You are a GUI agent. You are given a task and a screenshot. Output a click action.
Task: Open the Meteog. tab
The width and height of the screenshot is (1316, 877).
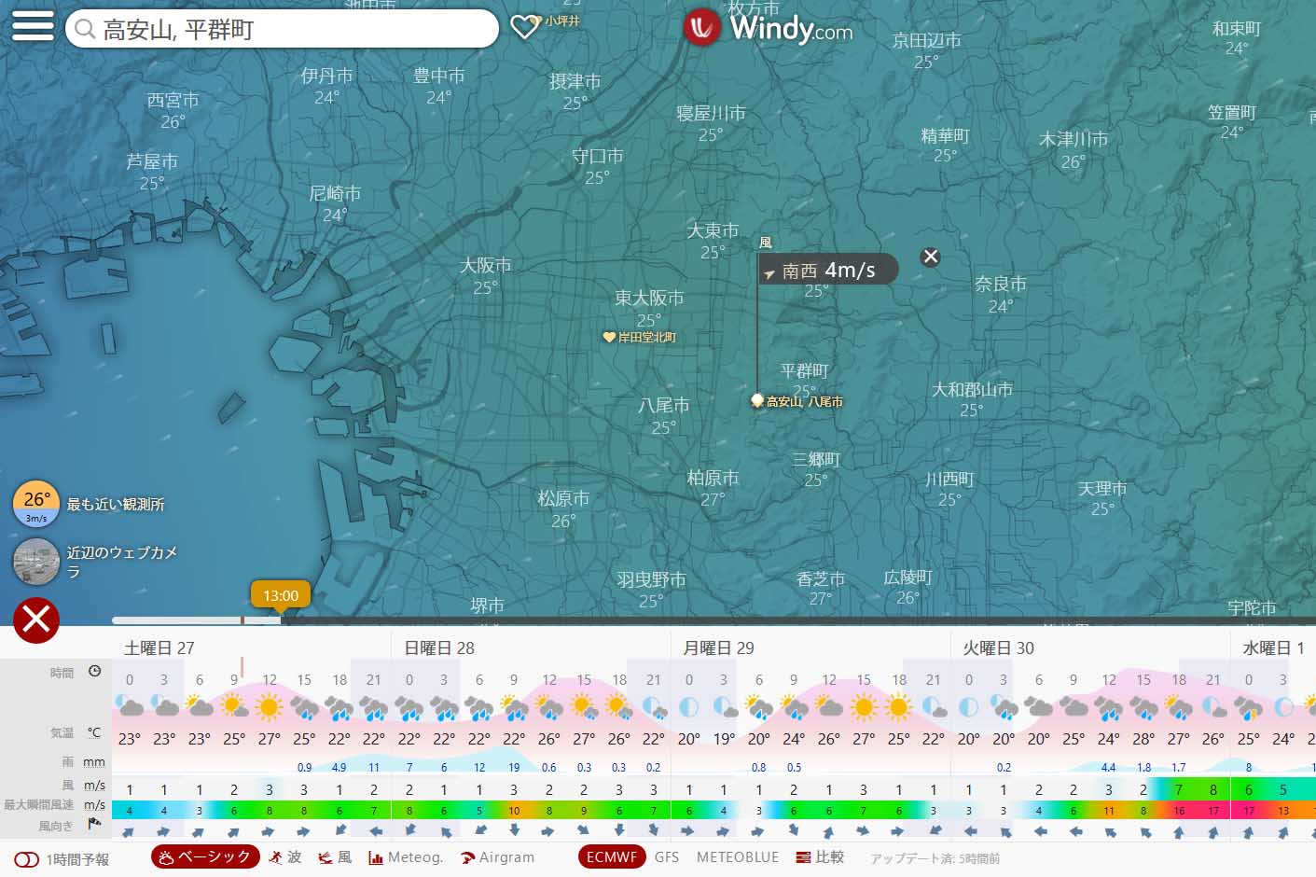(406, 856)
